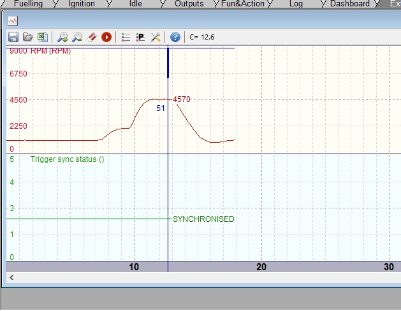Click the P parameters list icon

pyautogui.click(x=140, y=37)
